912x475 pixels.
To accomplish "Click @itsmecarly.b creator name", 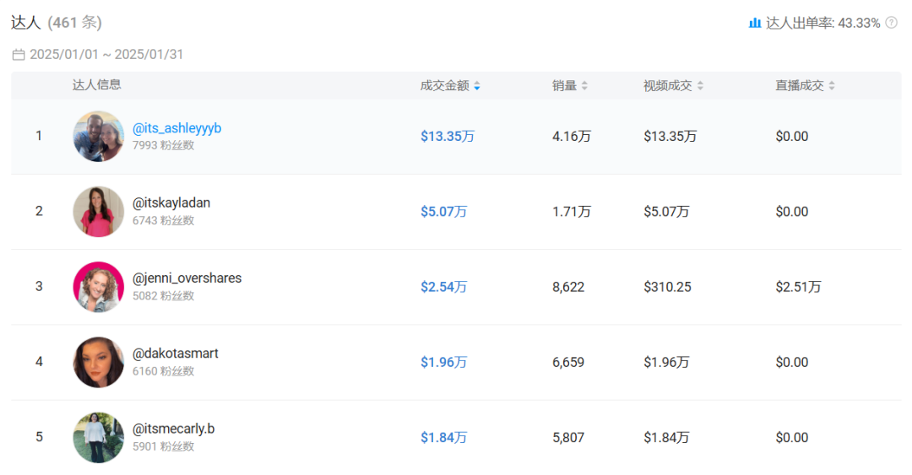I will coord(173,429).
